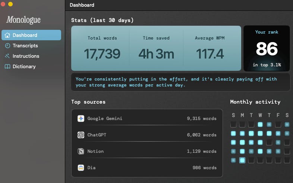This screenshot has height=183, width=293.
Task: Select the Notion source row
Action: click(x=147, y=151)
